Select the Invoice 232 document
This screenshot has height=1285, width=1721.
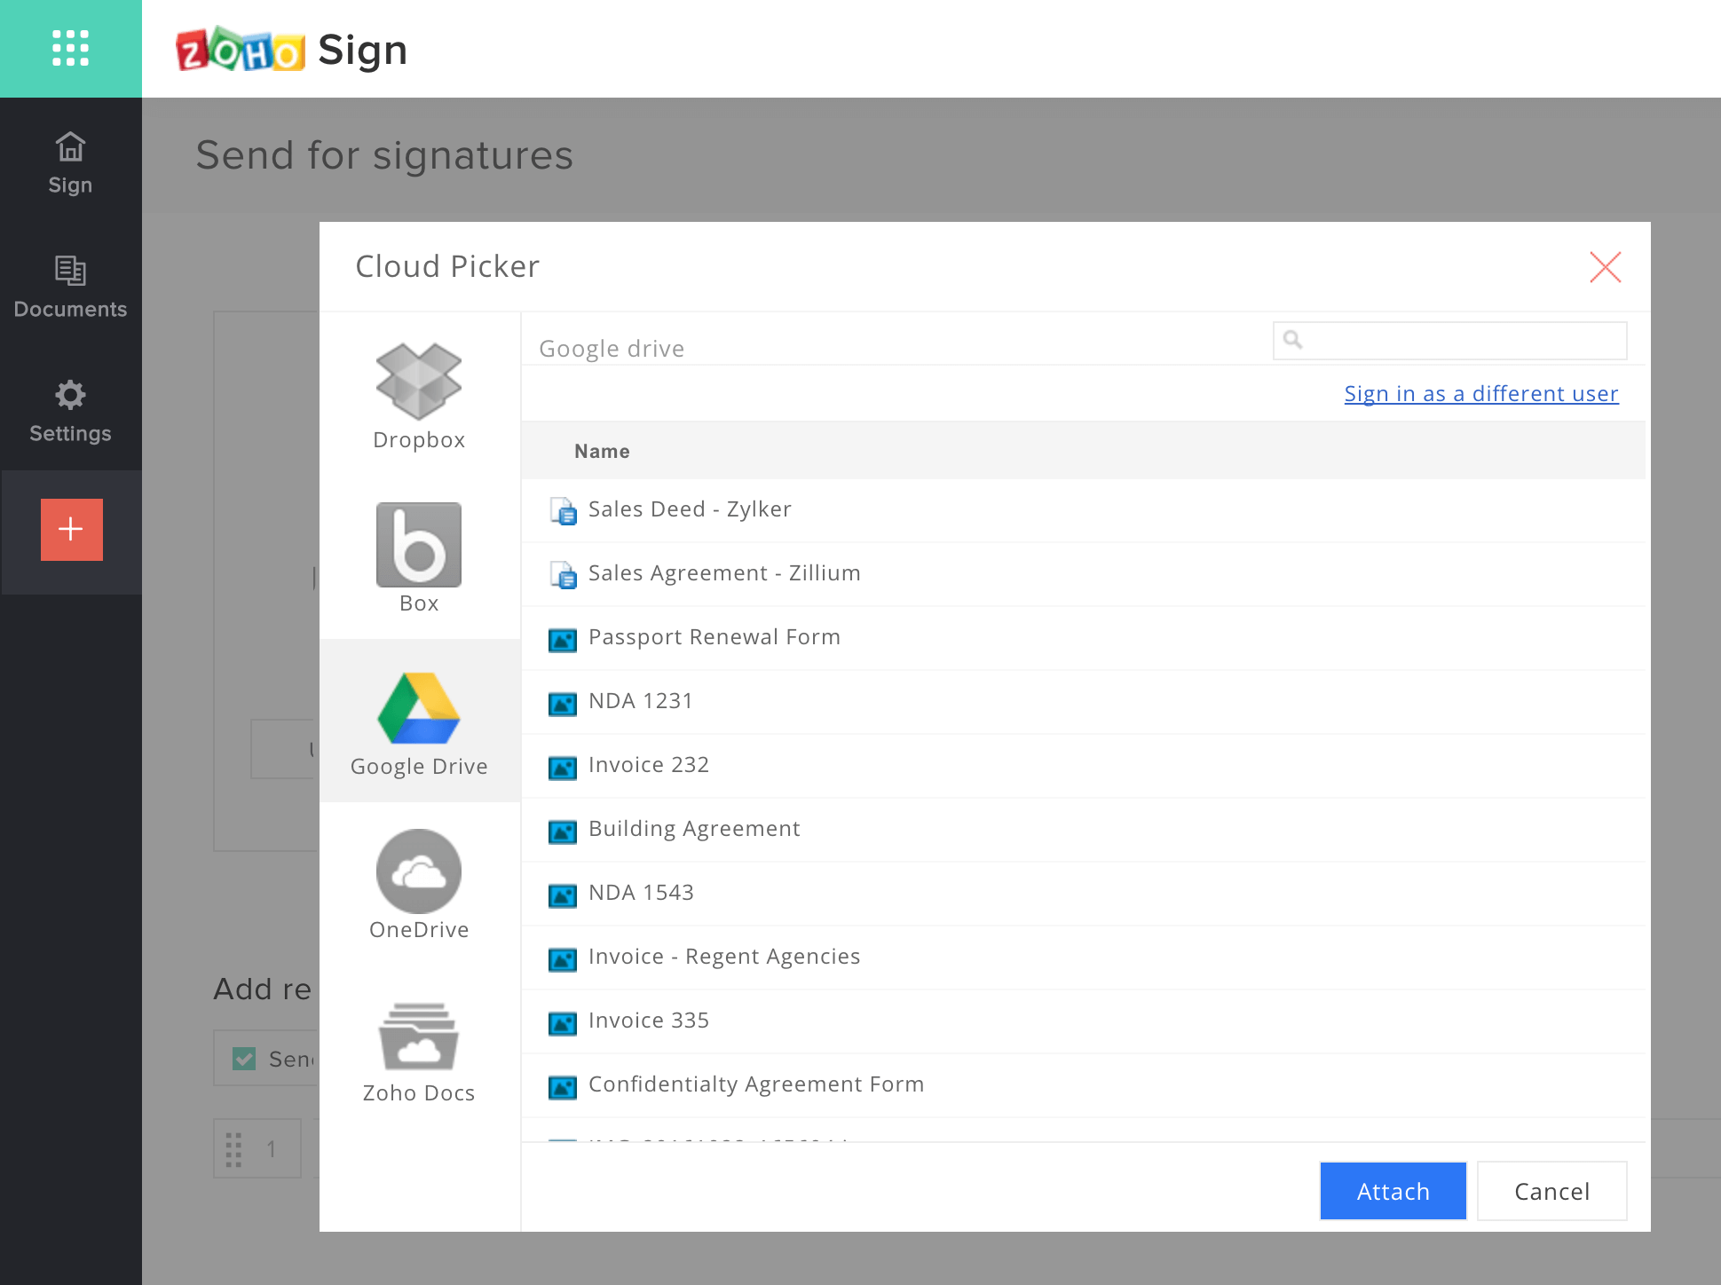(x=648, y=764)
